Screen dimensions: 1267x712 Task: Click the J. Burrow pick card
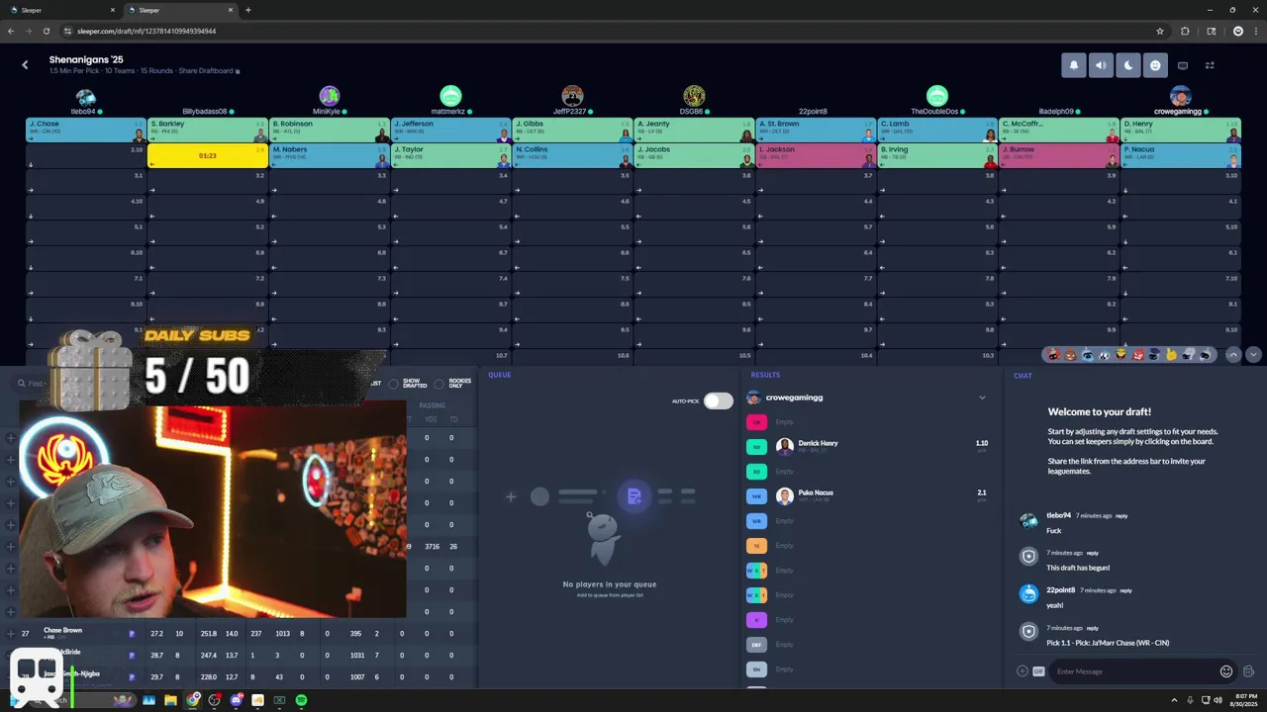click(x=1059, y=155)
